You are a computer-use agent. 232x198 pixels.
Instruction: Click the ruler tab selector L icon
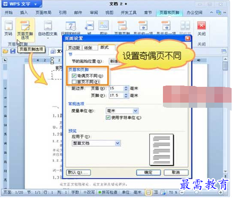click(x=5, y=60)
